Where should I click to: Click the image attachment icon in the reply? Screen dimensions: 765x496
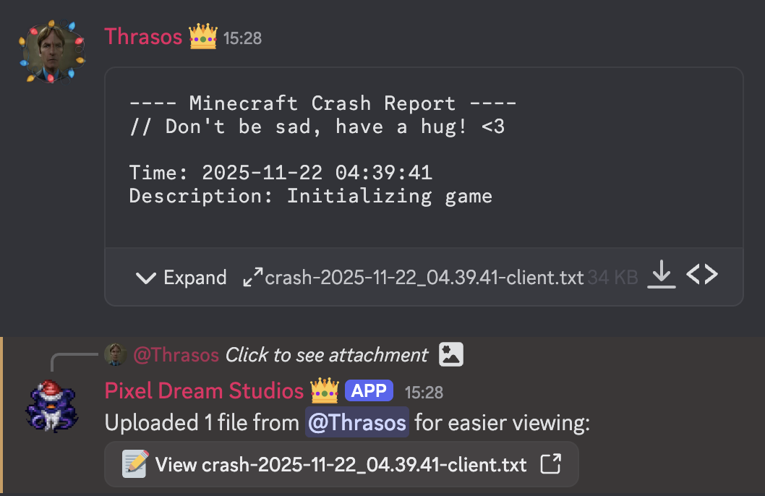(x=451, y=354)
